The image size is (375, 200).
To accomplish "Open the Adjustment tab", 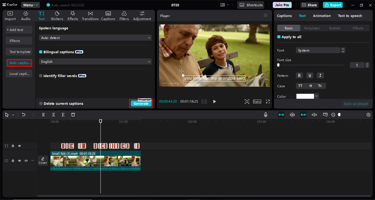I will point(142,16).
